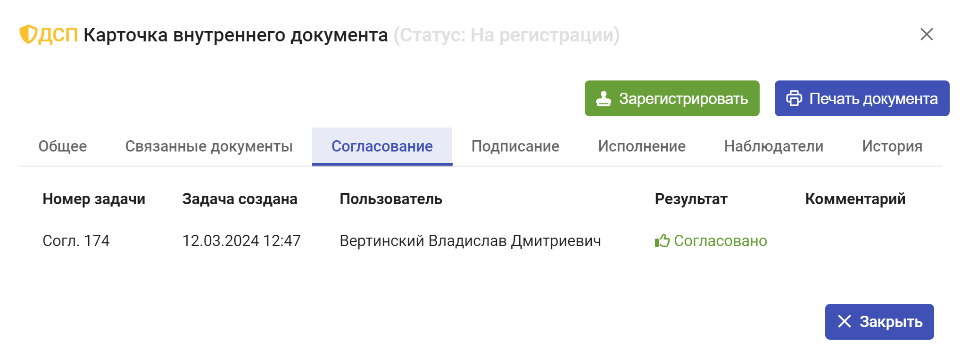
Task: Click the stamp icon on Зарегистрировать
Action: click(x=603, y=98)
